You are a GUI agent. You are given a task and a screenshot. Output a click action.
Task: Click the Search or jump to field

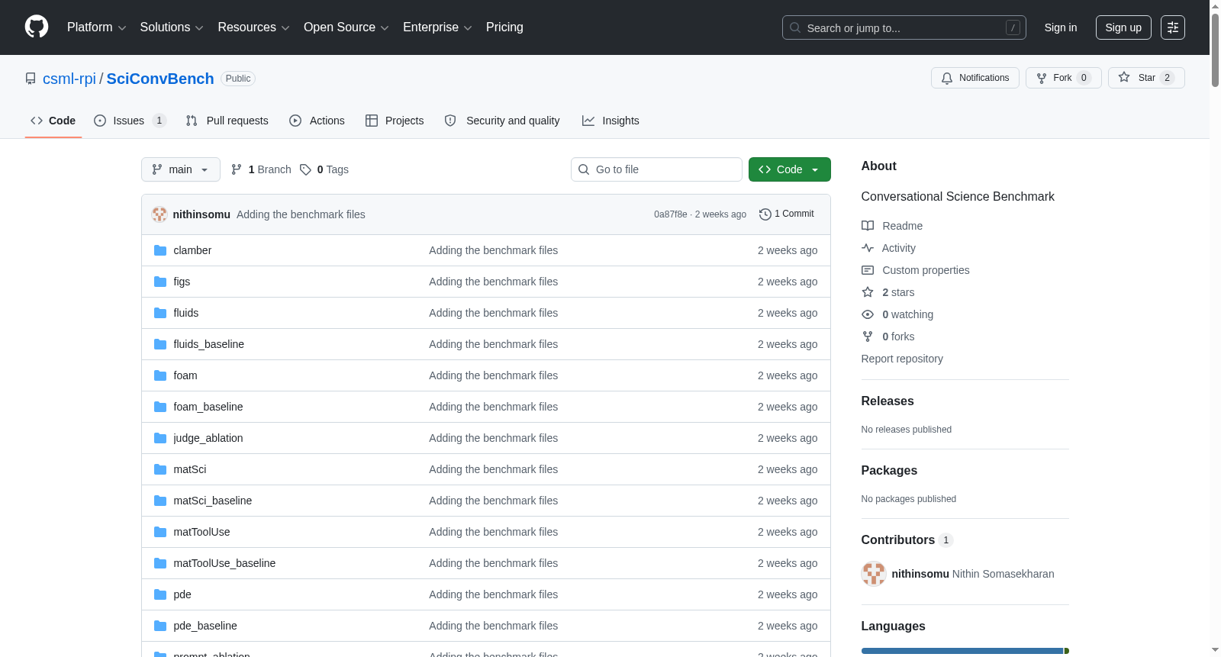tap(904, 27)
